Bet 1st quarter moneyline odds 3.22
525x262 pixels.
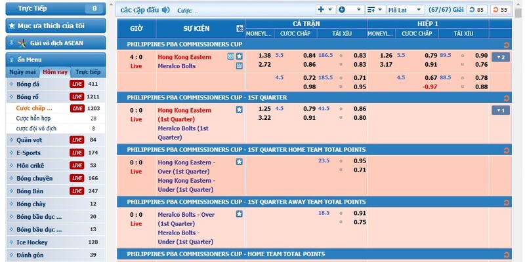point(265,118)
